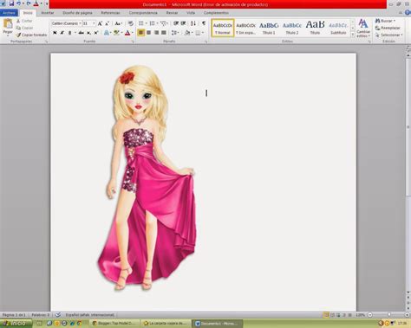Click the font color red A swatch
This screenshot has width=411, height=328.
click(127, 33)
